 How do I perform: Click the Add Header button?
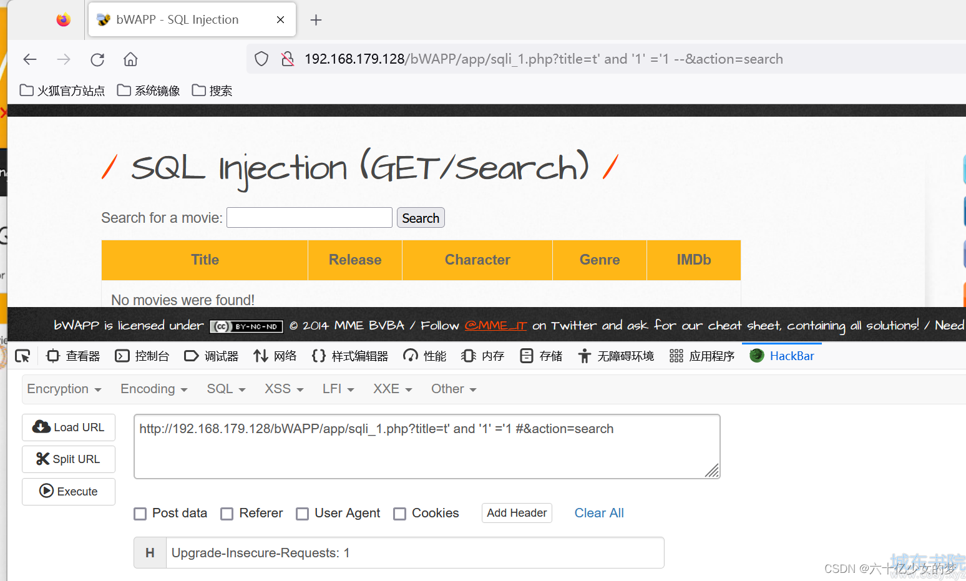517,513
